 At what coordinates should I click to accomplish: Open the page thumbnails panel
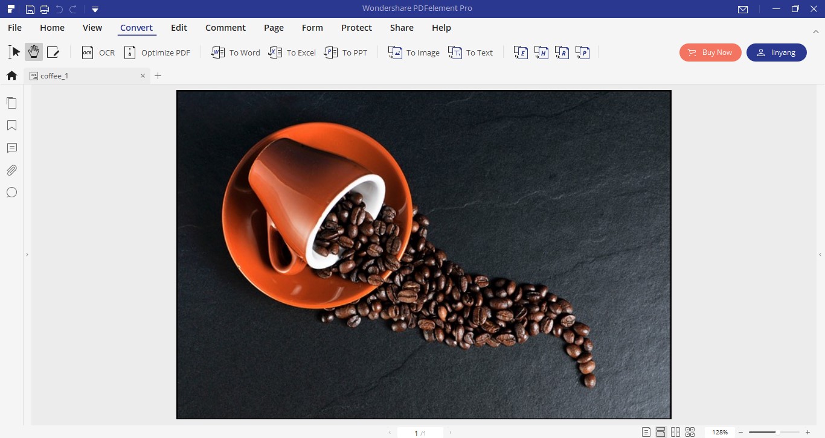(x=11, y=103)
